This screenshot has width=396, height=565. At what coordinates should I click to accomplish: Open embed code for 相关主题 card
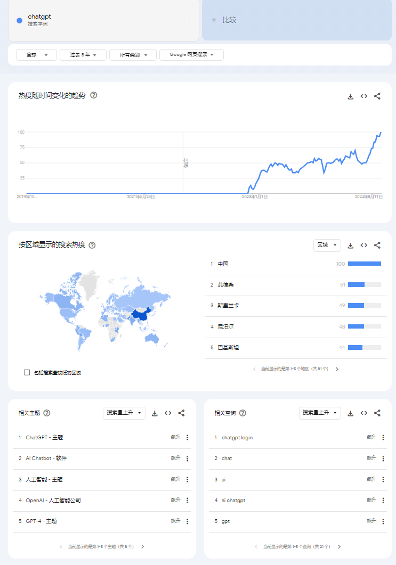168,413
